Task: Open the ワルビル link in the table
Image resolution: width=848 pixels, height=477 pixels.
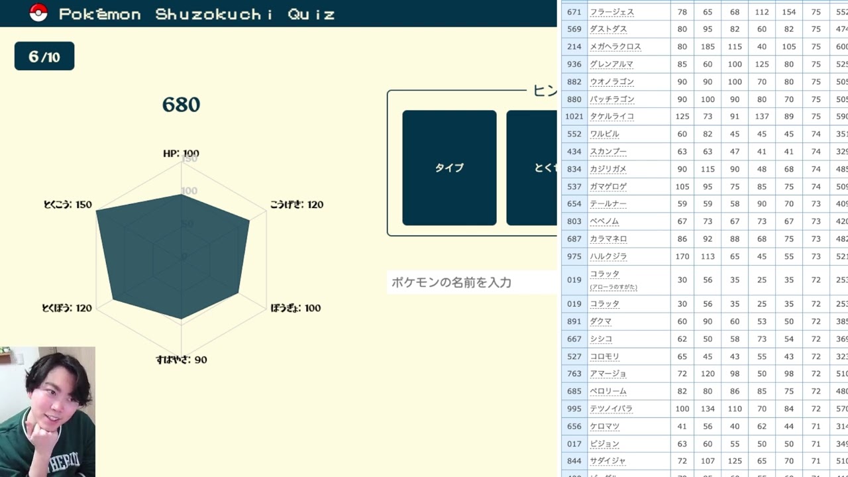Action: click(605, 134)
